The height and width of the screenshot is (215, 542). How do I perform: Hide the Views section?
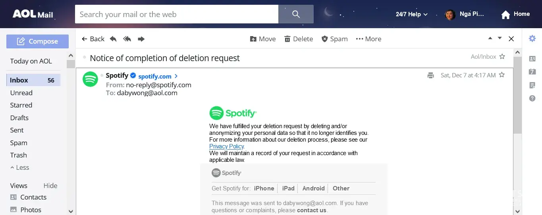(x=50, y=186)
